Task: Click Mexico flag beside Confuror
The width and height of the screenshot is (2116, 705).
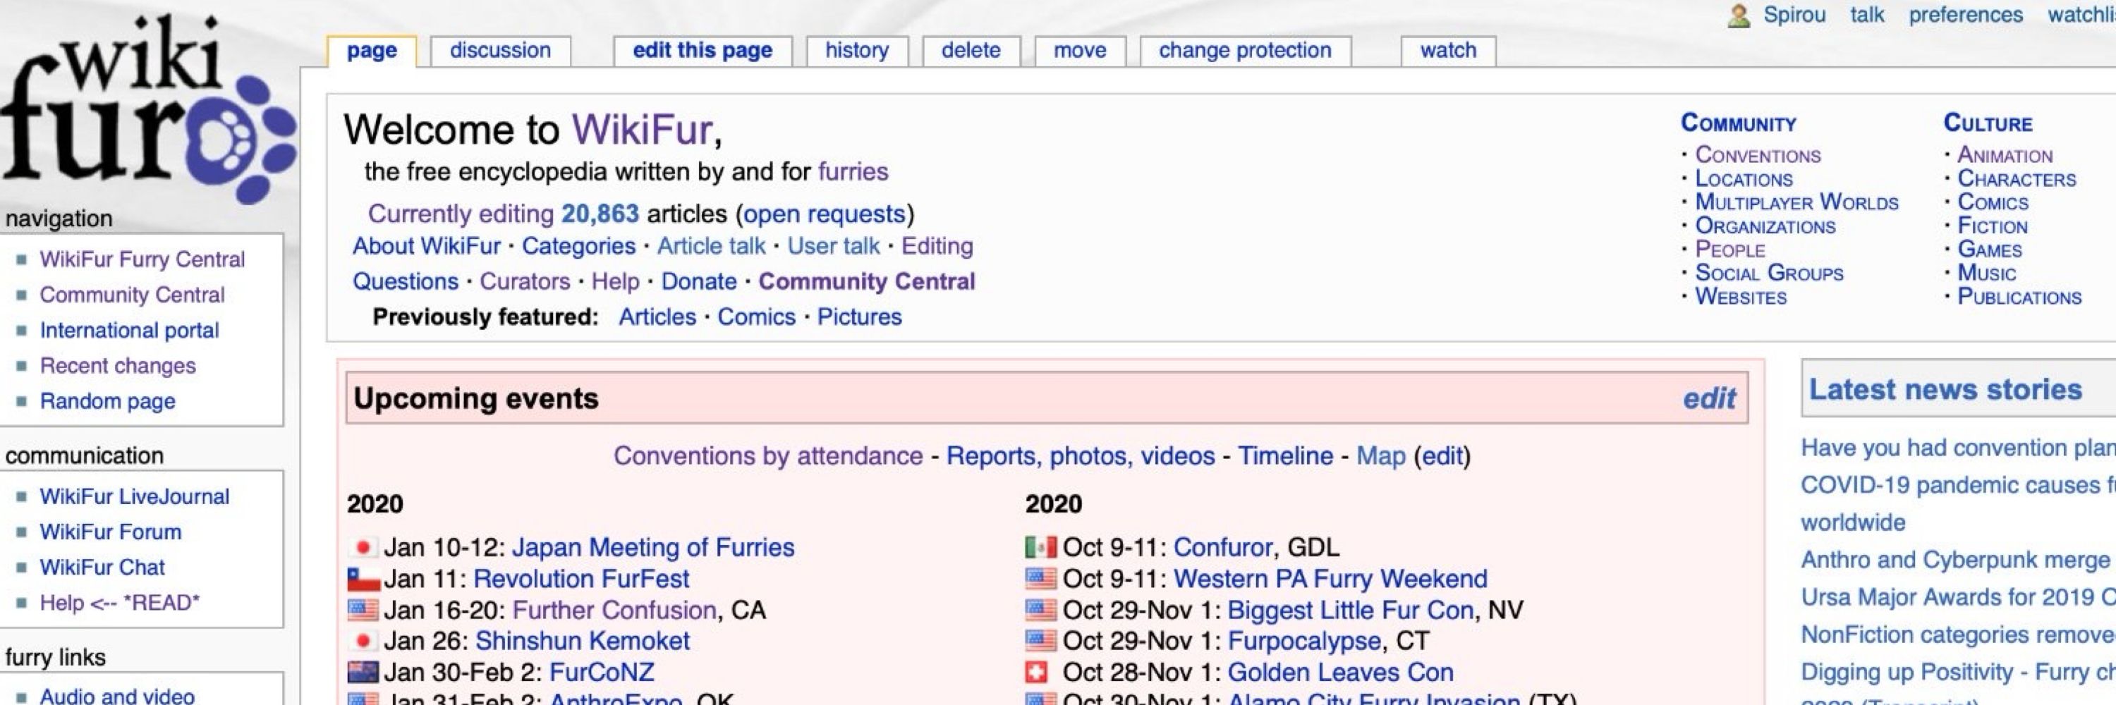Action: click(1041, 547)
